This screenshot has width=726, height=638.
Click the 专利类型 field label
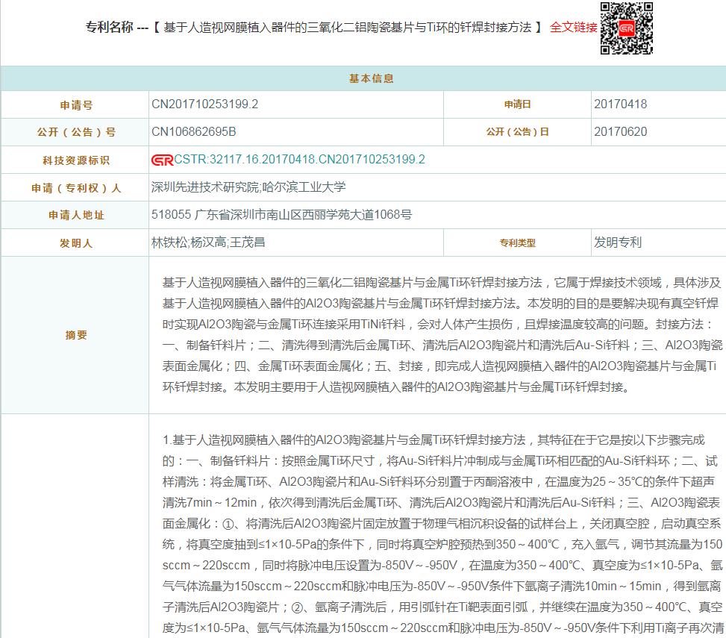click(517, 243)
